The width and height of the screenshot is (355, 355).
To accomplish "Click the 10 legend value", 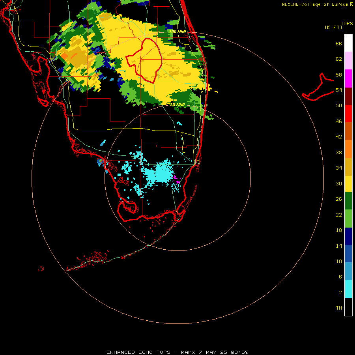I will [339, 261].
